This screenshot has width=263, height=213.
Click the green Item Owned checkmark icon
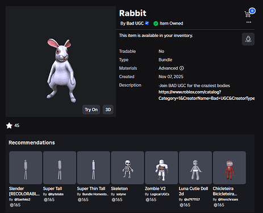[x=156, y=23]
